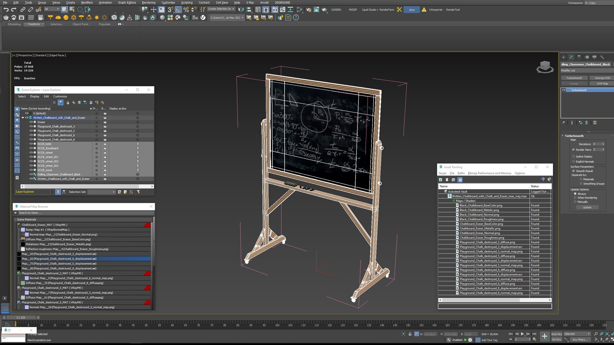Open the Render Setup teapot icon
The image size is (614, 345).
[x=308, y=10]
